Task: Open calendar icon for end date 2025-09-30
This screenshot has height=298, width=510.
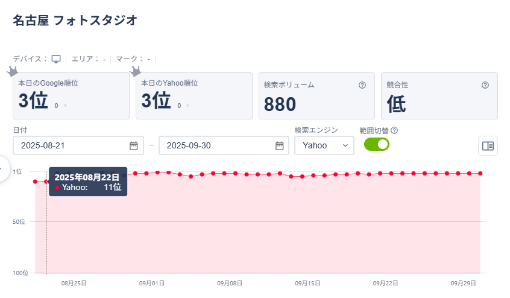Action: coord(280,145)
